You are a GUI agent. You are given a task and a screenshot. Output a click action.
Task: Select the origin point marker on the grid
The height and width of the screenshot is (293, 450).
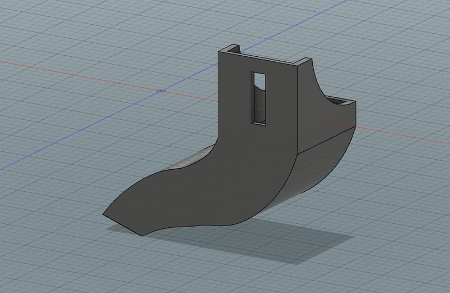(161, 91)
